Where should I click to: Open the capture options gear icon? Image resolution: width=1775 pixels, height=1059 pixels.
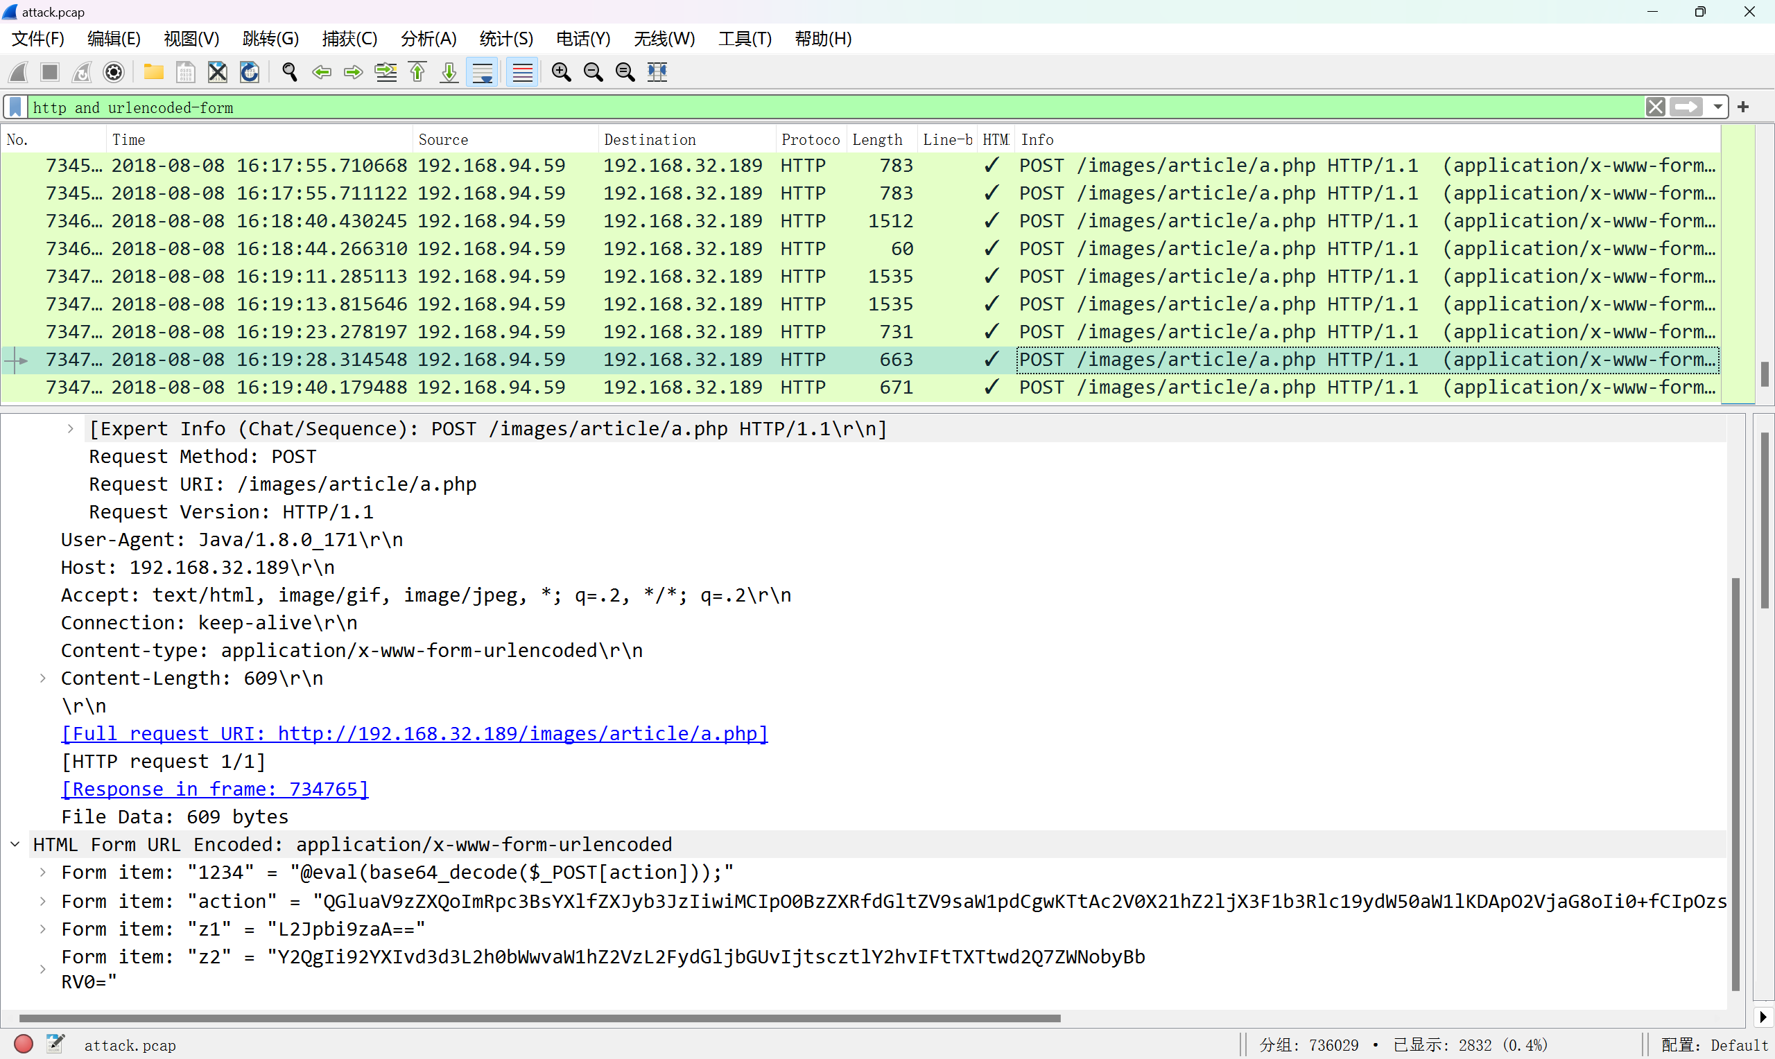[114, 72]
